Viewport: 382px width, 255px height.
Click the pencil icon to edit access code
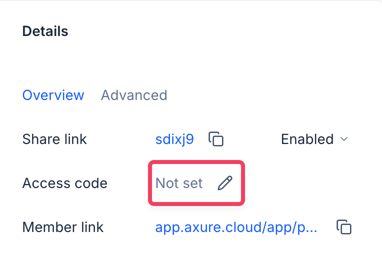click(x=225, y=183)
